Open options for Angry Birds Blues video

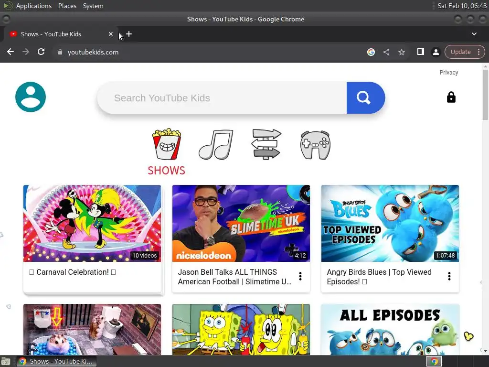[x=449, y=276]
